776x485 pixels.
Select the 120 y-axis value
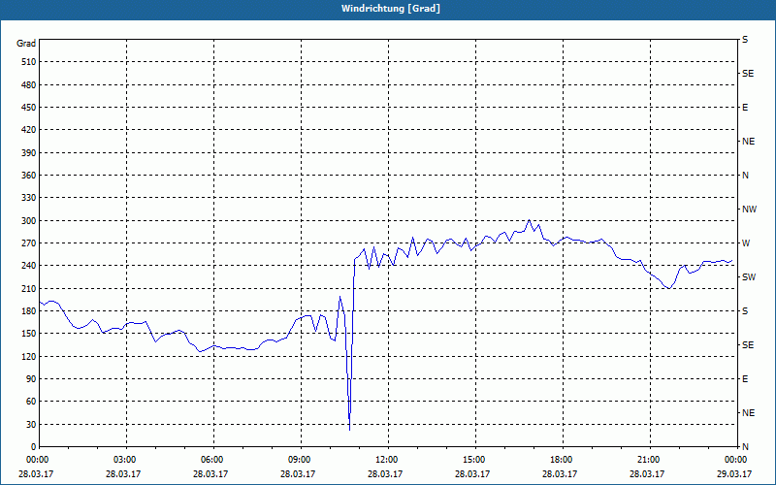pyautogui.click(x=29, y=356)
